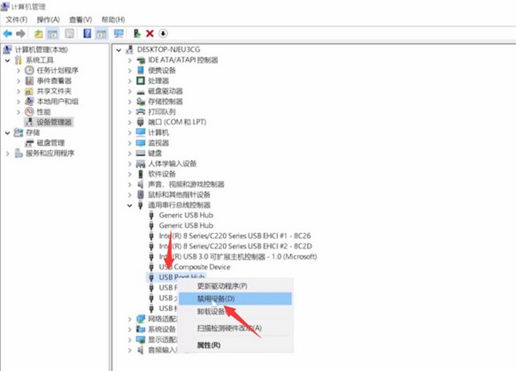Image resolution: width=516 pixels, height=371 pixels.
Task: Open the 操作(A) menu
Action: 48,19
